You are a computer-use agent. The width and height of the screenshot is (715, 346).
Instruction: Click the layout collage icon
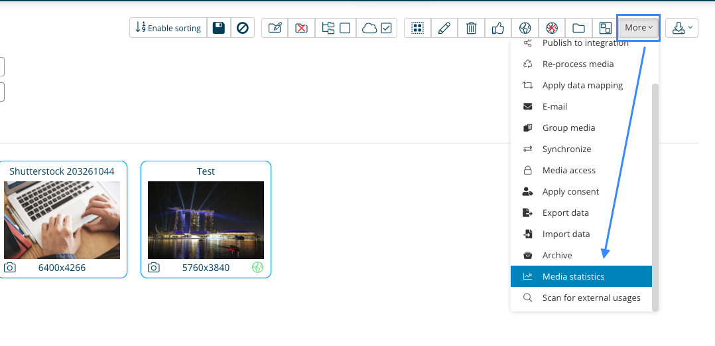605,28
